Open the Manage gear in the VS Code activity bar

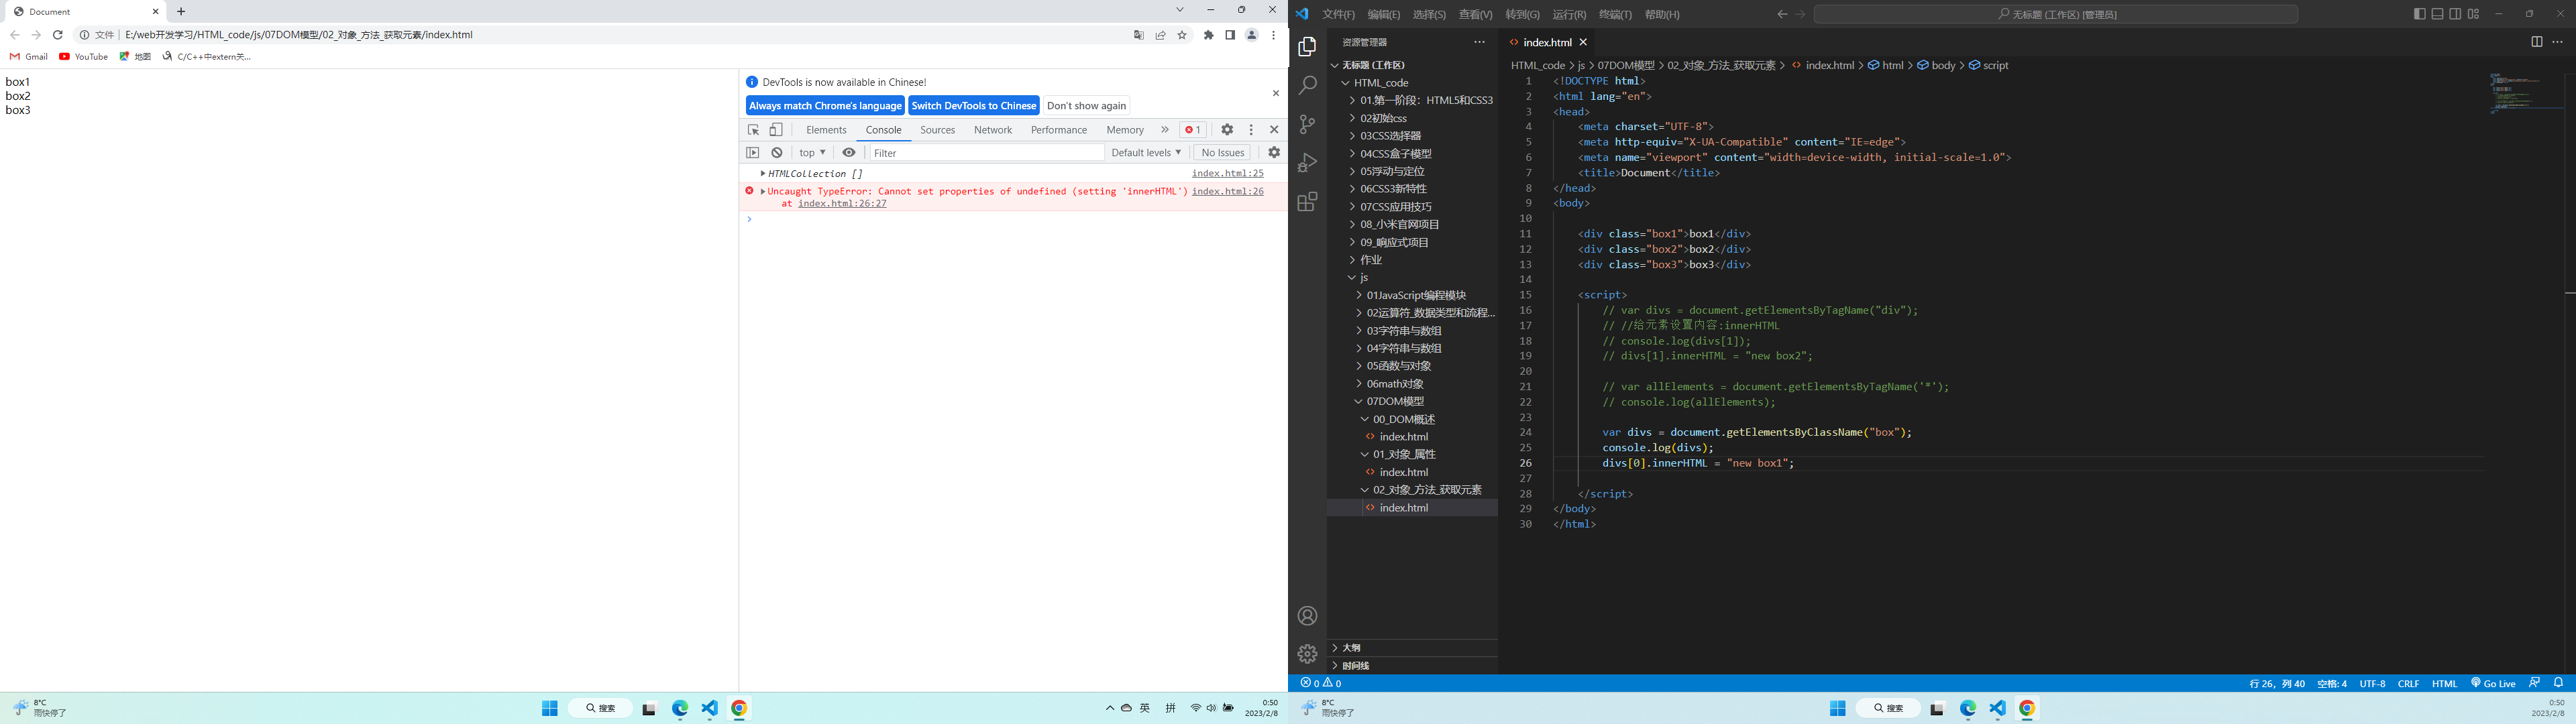point(1307,654)
